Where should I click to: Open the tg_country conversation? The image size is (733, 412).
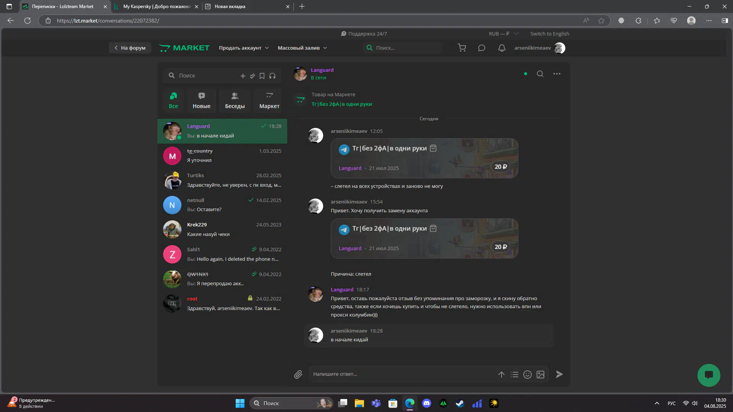[222, 156]
